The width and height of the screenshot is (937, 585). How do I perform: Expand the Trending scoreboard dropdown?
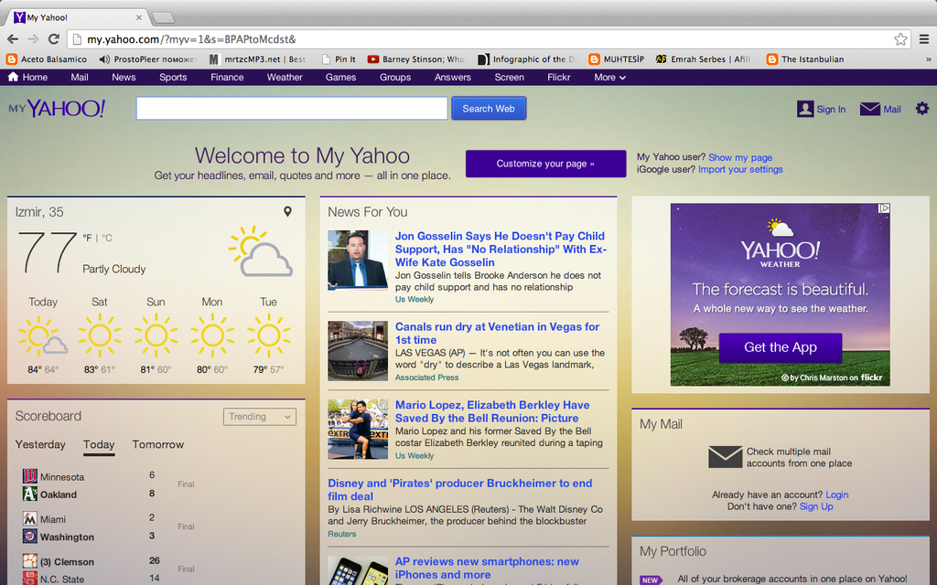pos(260,417)
